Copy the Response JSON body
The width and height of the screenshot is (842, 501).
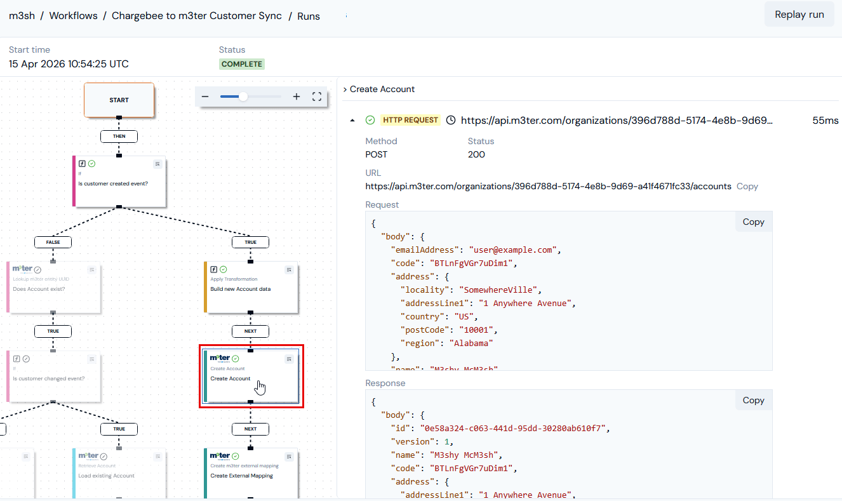click(754, 400)
